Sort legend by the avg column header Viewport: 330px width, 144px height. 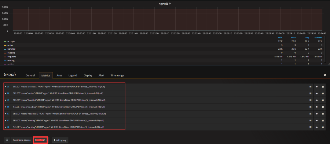[307, 38]
